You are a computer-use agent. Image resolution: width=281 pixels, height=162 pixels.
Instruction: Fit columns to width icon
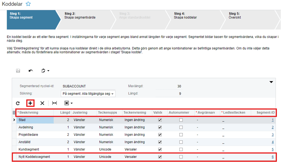(x=54, y=103)
